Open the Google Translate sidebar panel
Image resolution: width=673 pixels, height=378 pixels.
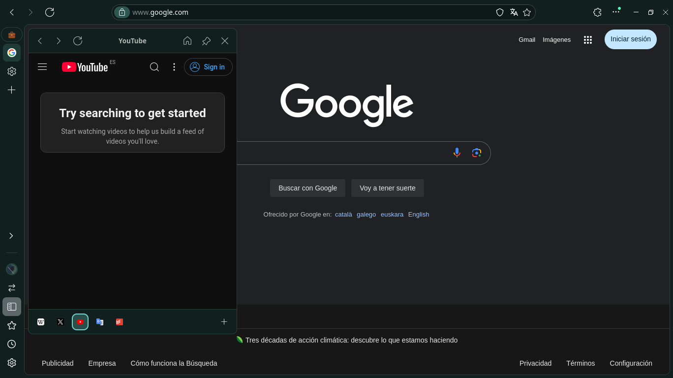(100, 322)
